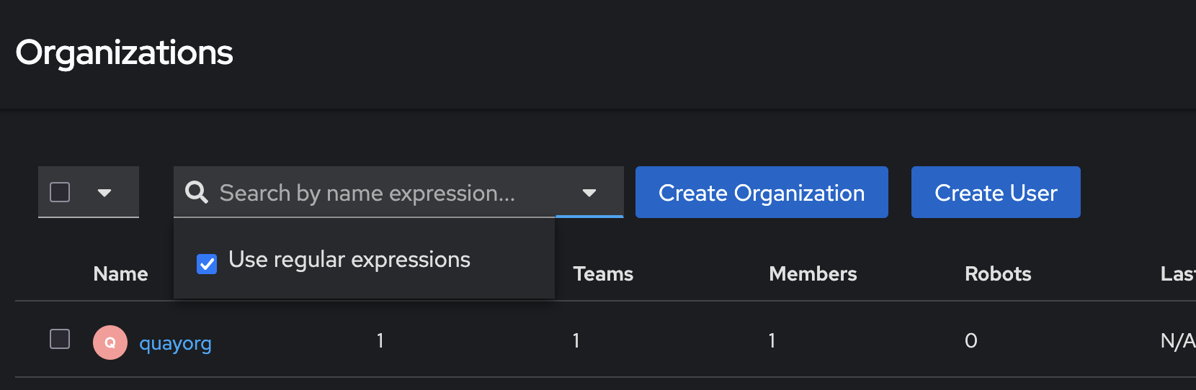Click the Members column header

pos(813,274)
